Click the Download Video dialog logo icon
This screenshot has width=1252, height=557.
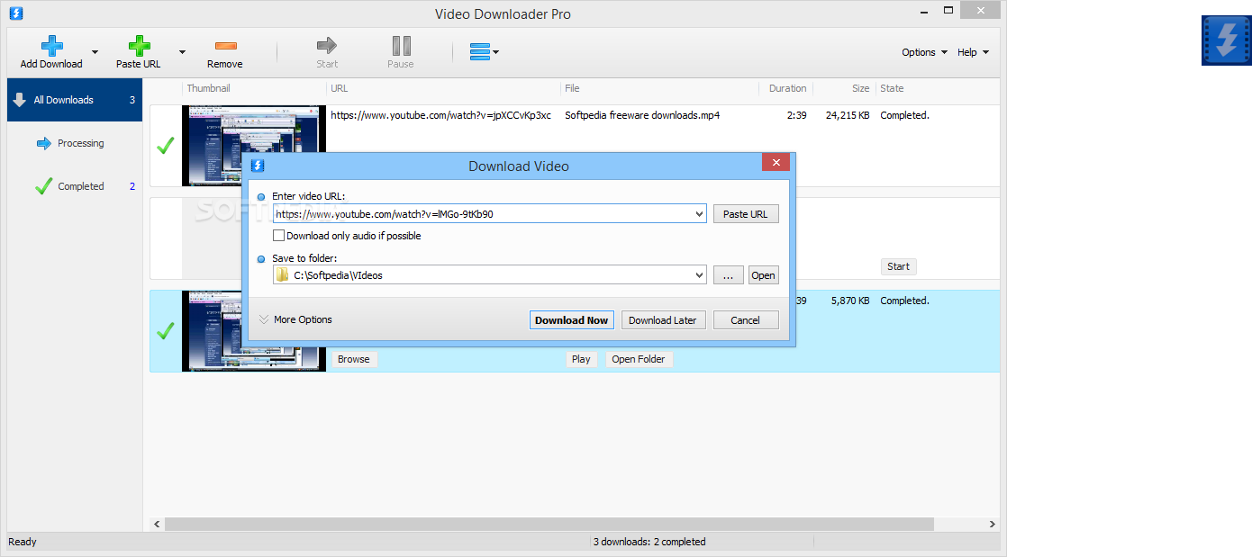click(x=258, y=166)
